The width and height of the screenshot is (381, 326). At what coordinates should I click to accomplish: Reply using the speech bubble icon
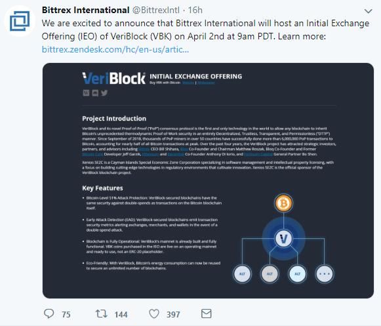(49, 314)
